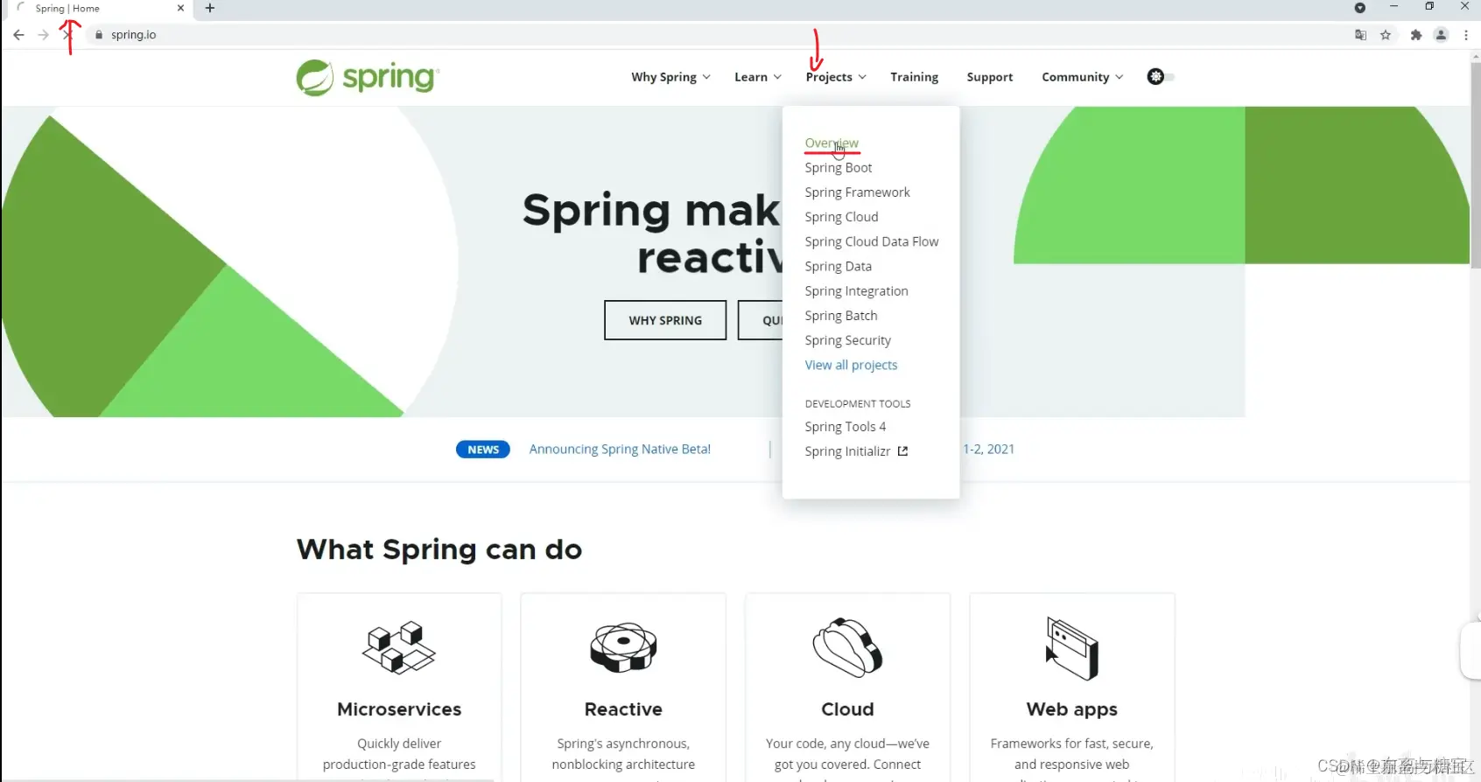This screenshot has width=1481, height=782.
Task: Toggle dark mode theme switch
Action: (1161, 77)
